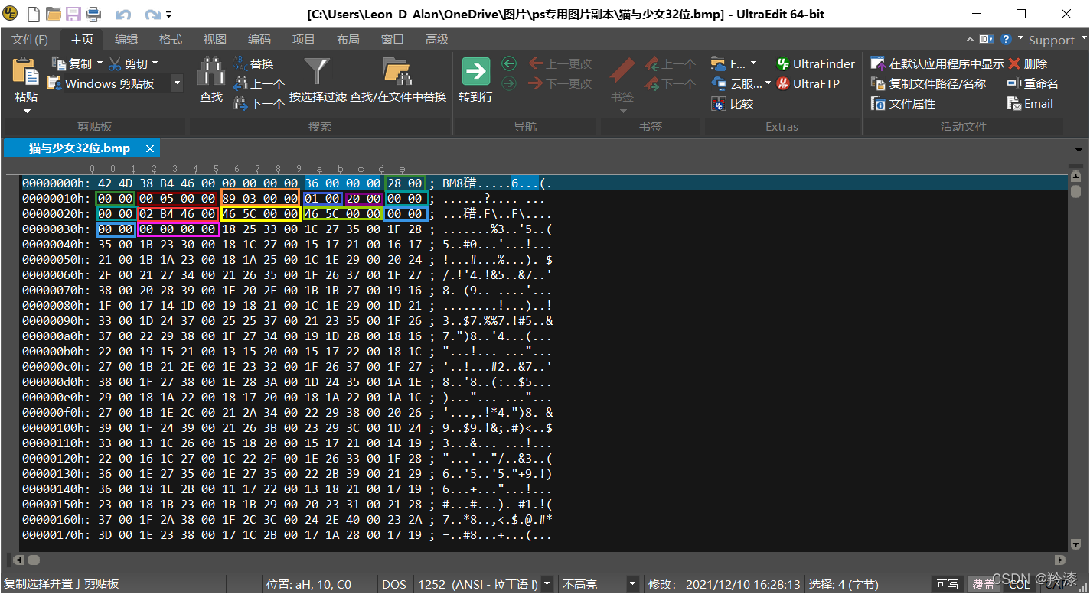Click Email in the active file group
The image size is (1090, 594).
pos(1030,103)
